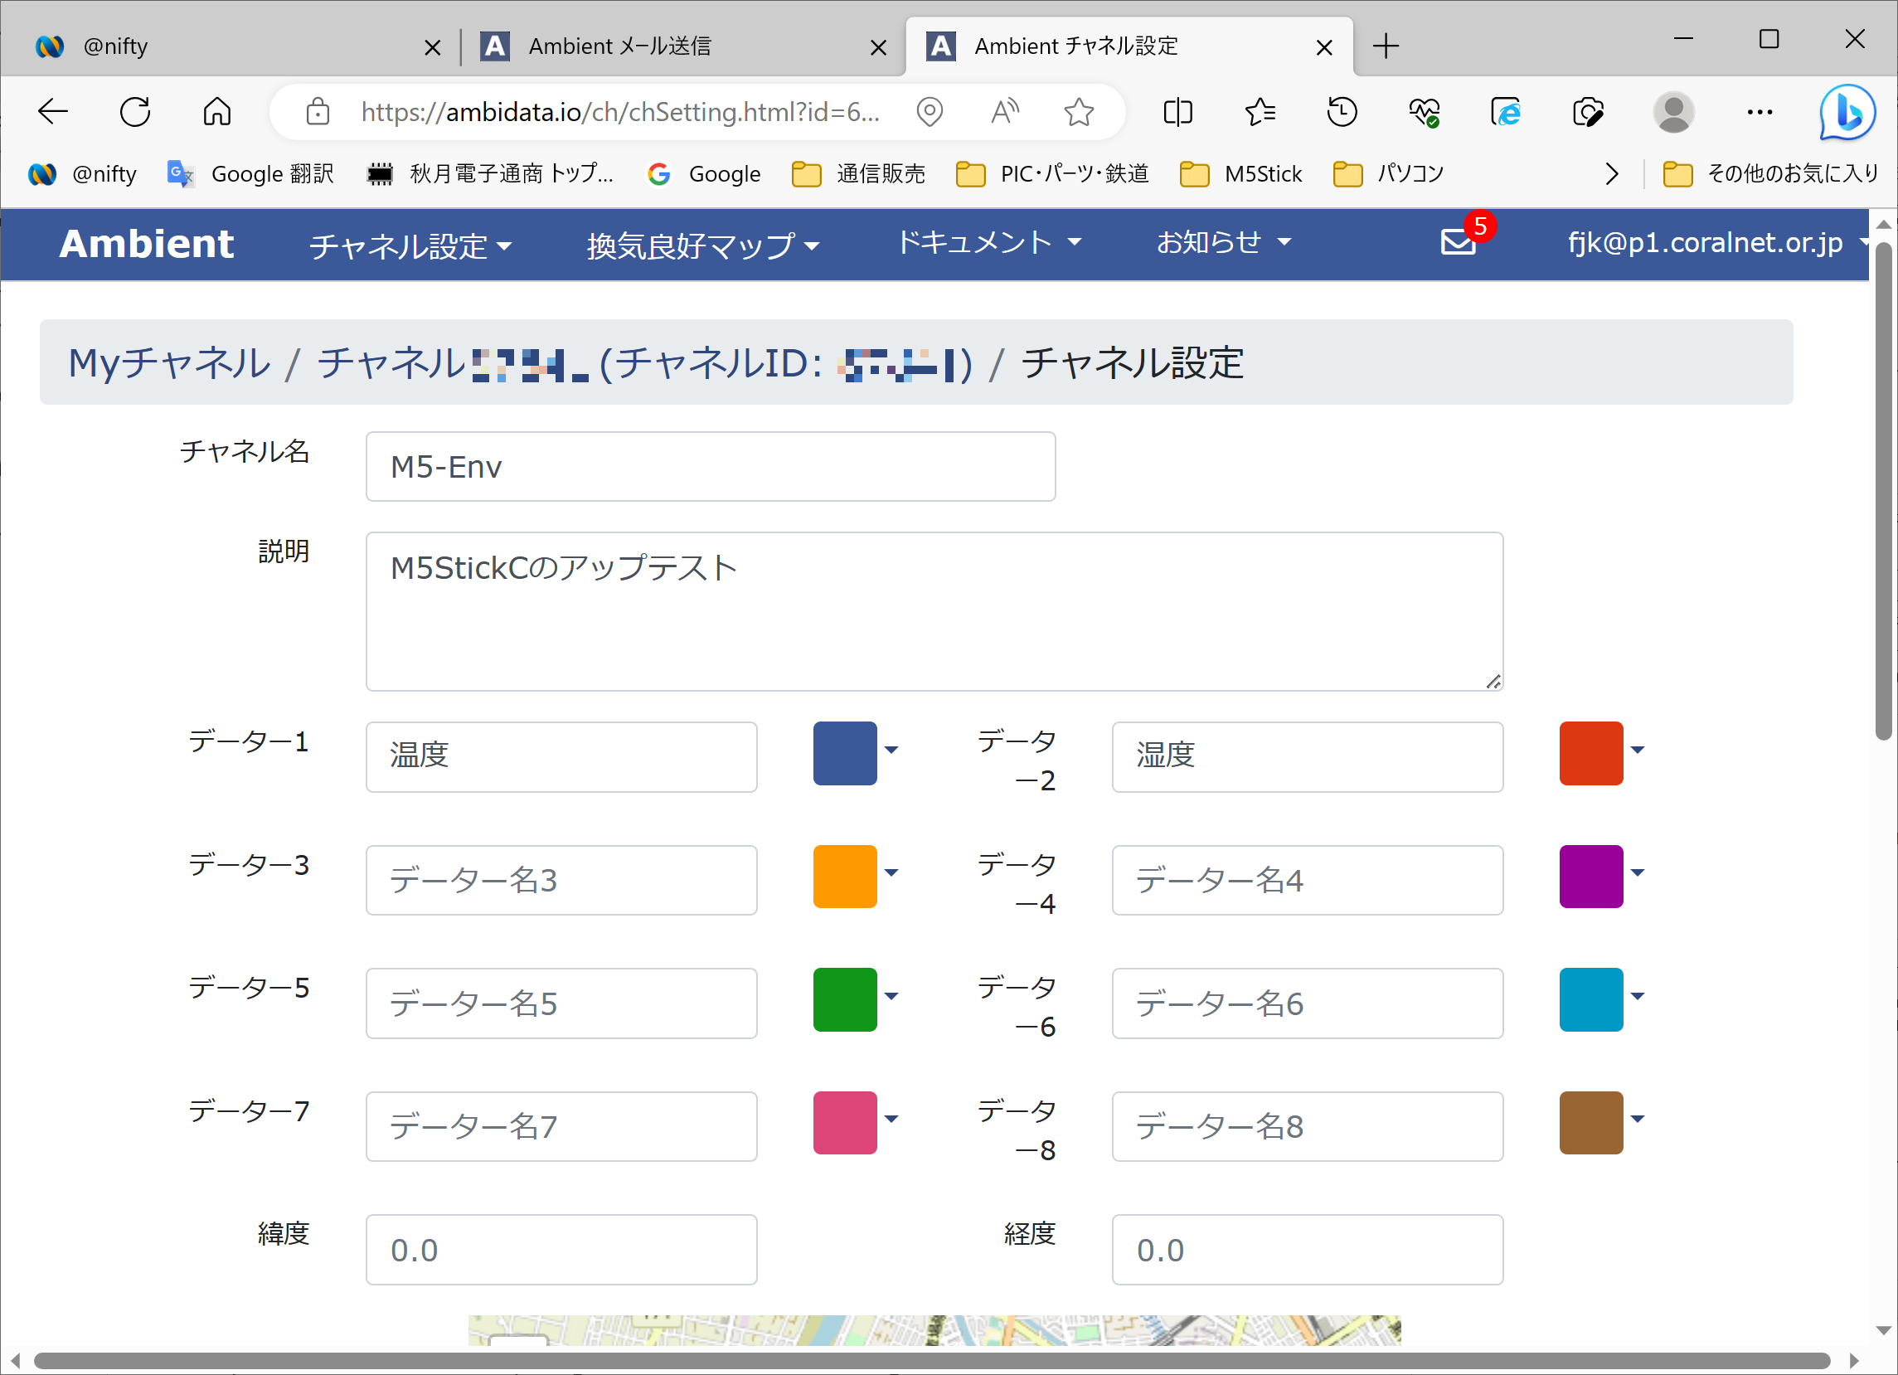Open the browser home page icon
This screenshot has width=1898, height=1375.
[x=216, y=111]
